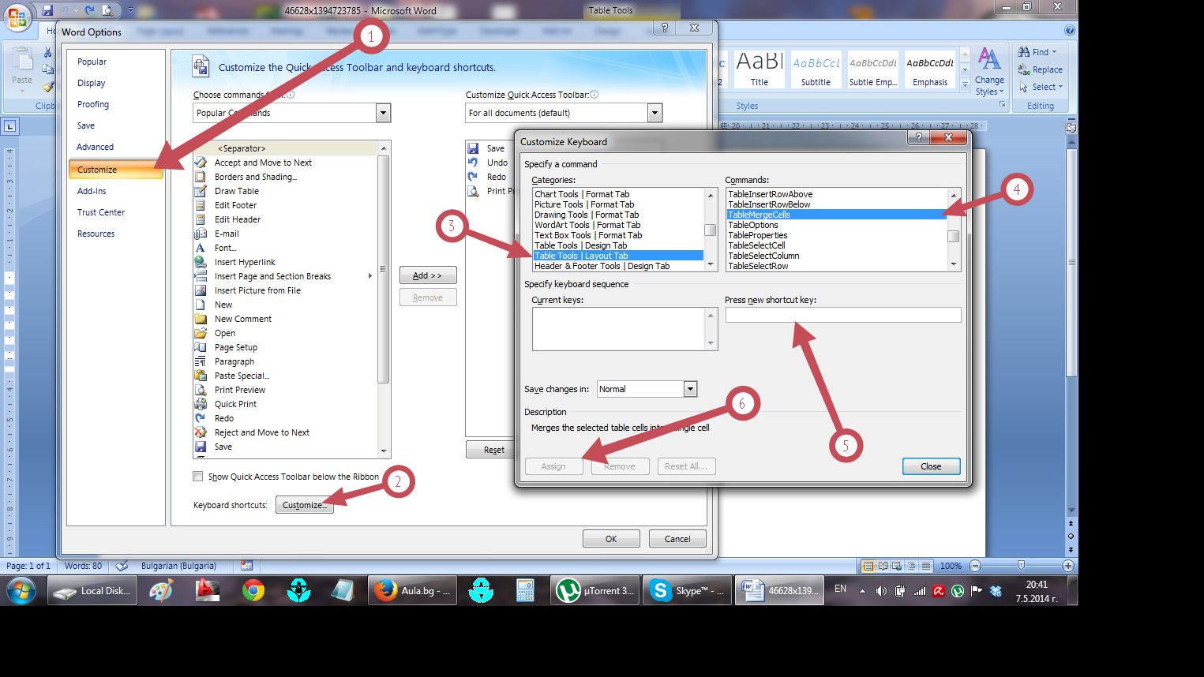Click the Add >> button
Image resolution: width=1204 pixels, height=677 pixels.
tap(428, 275)
